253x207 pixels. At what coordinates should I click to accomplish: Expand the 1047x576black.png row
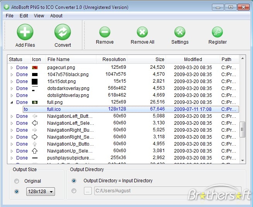coord(12,75)
